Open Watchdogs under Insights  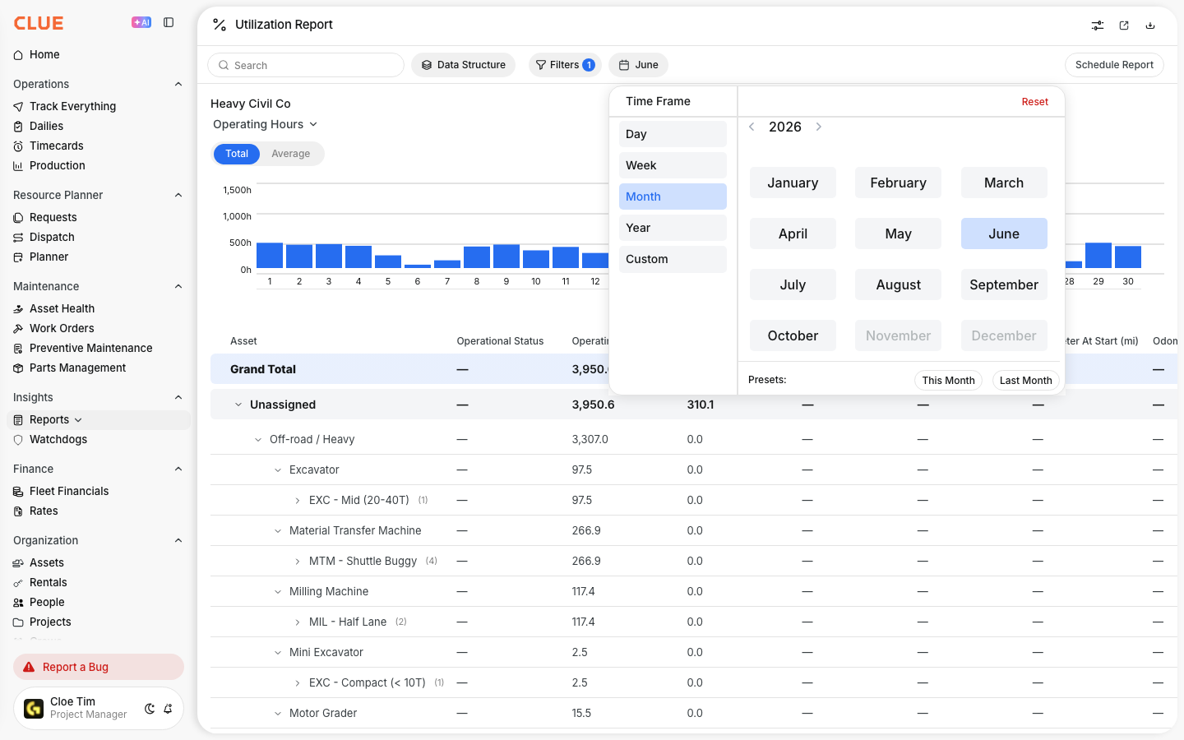[x=58, y=439]
